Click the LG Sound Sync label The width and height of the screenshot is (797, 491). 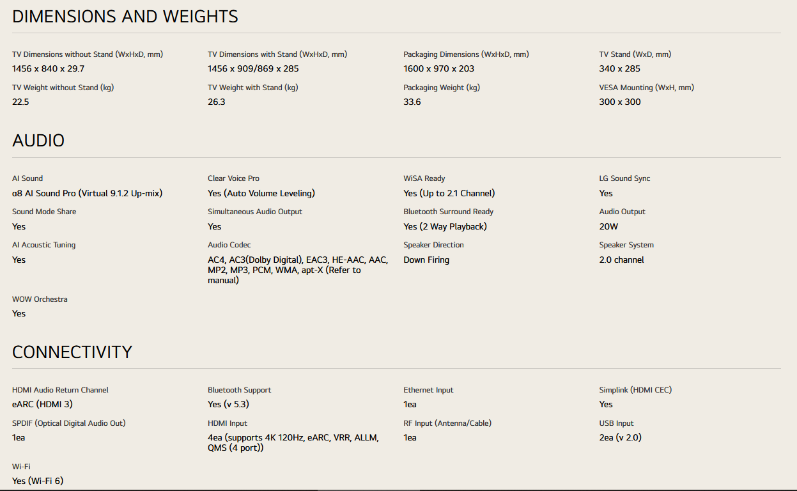624,178
